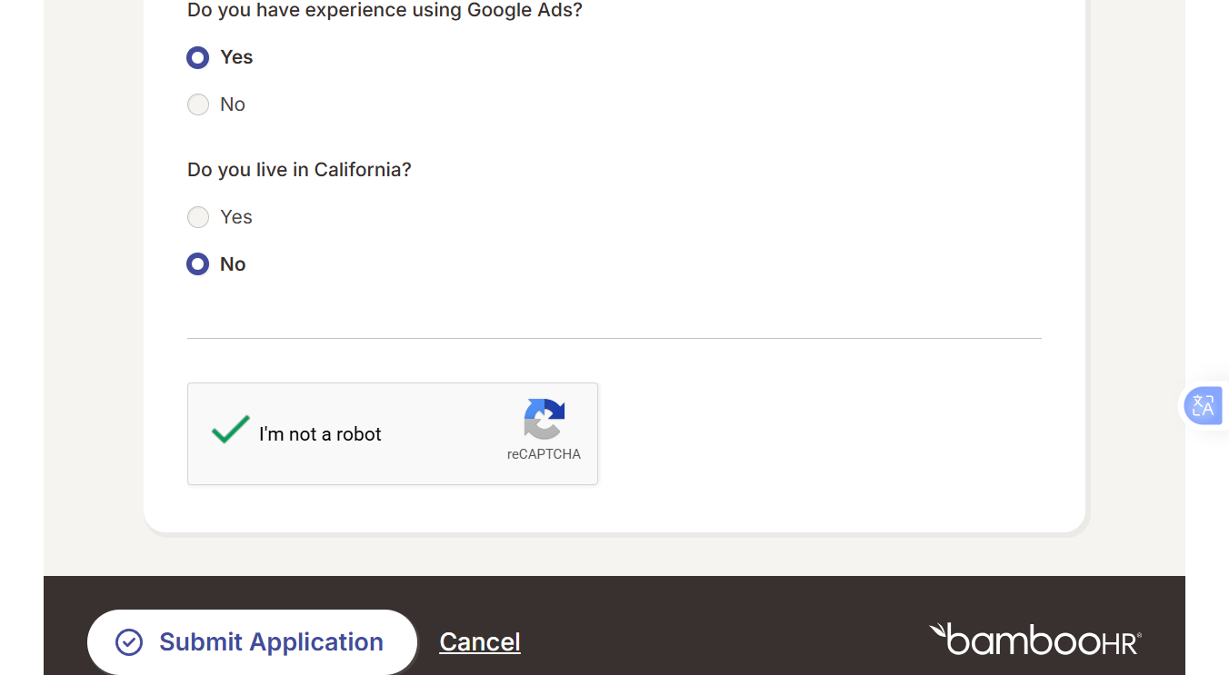
Task: Click the No label text under Google Ads
Action: click(233, 104)
